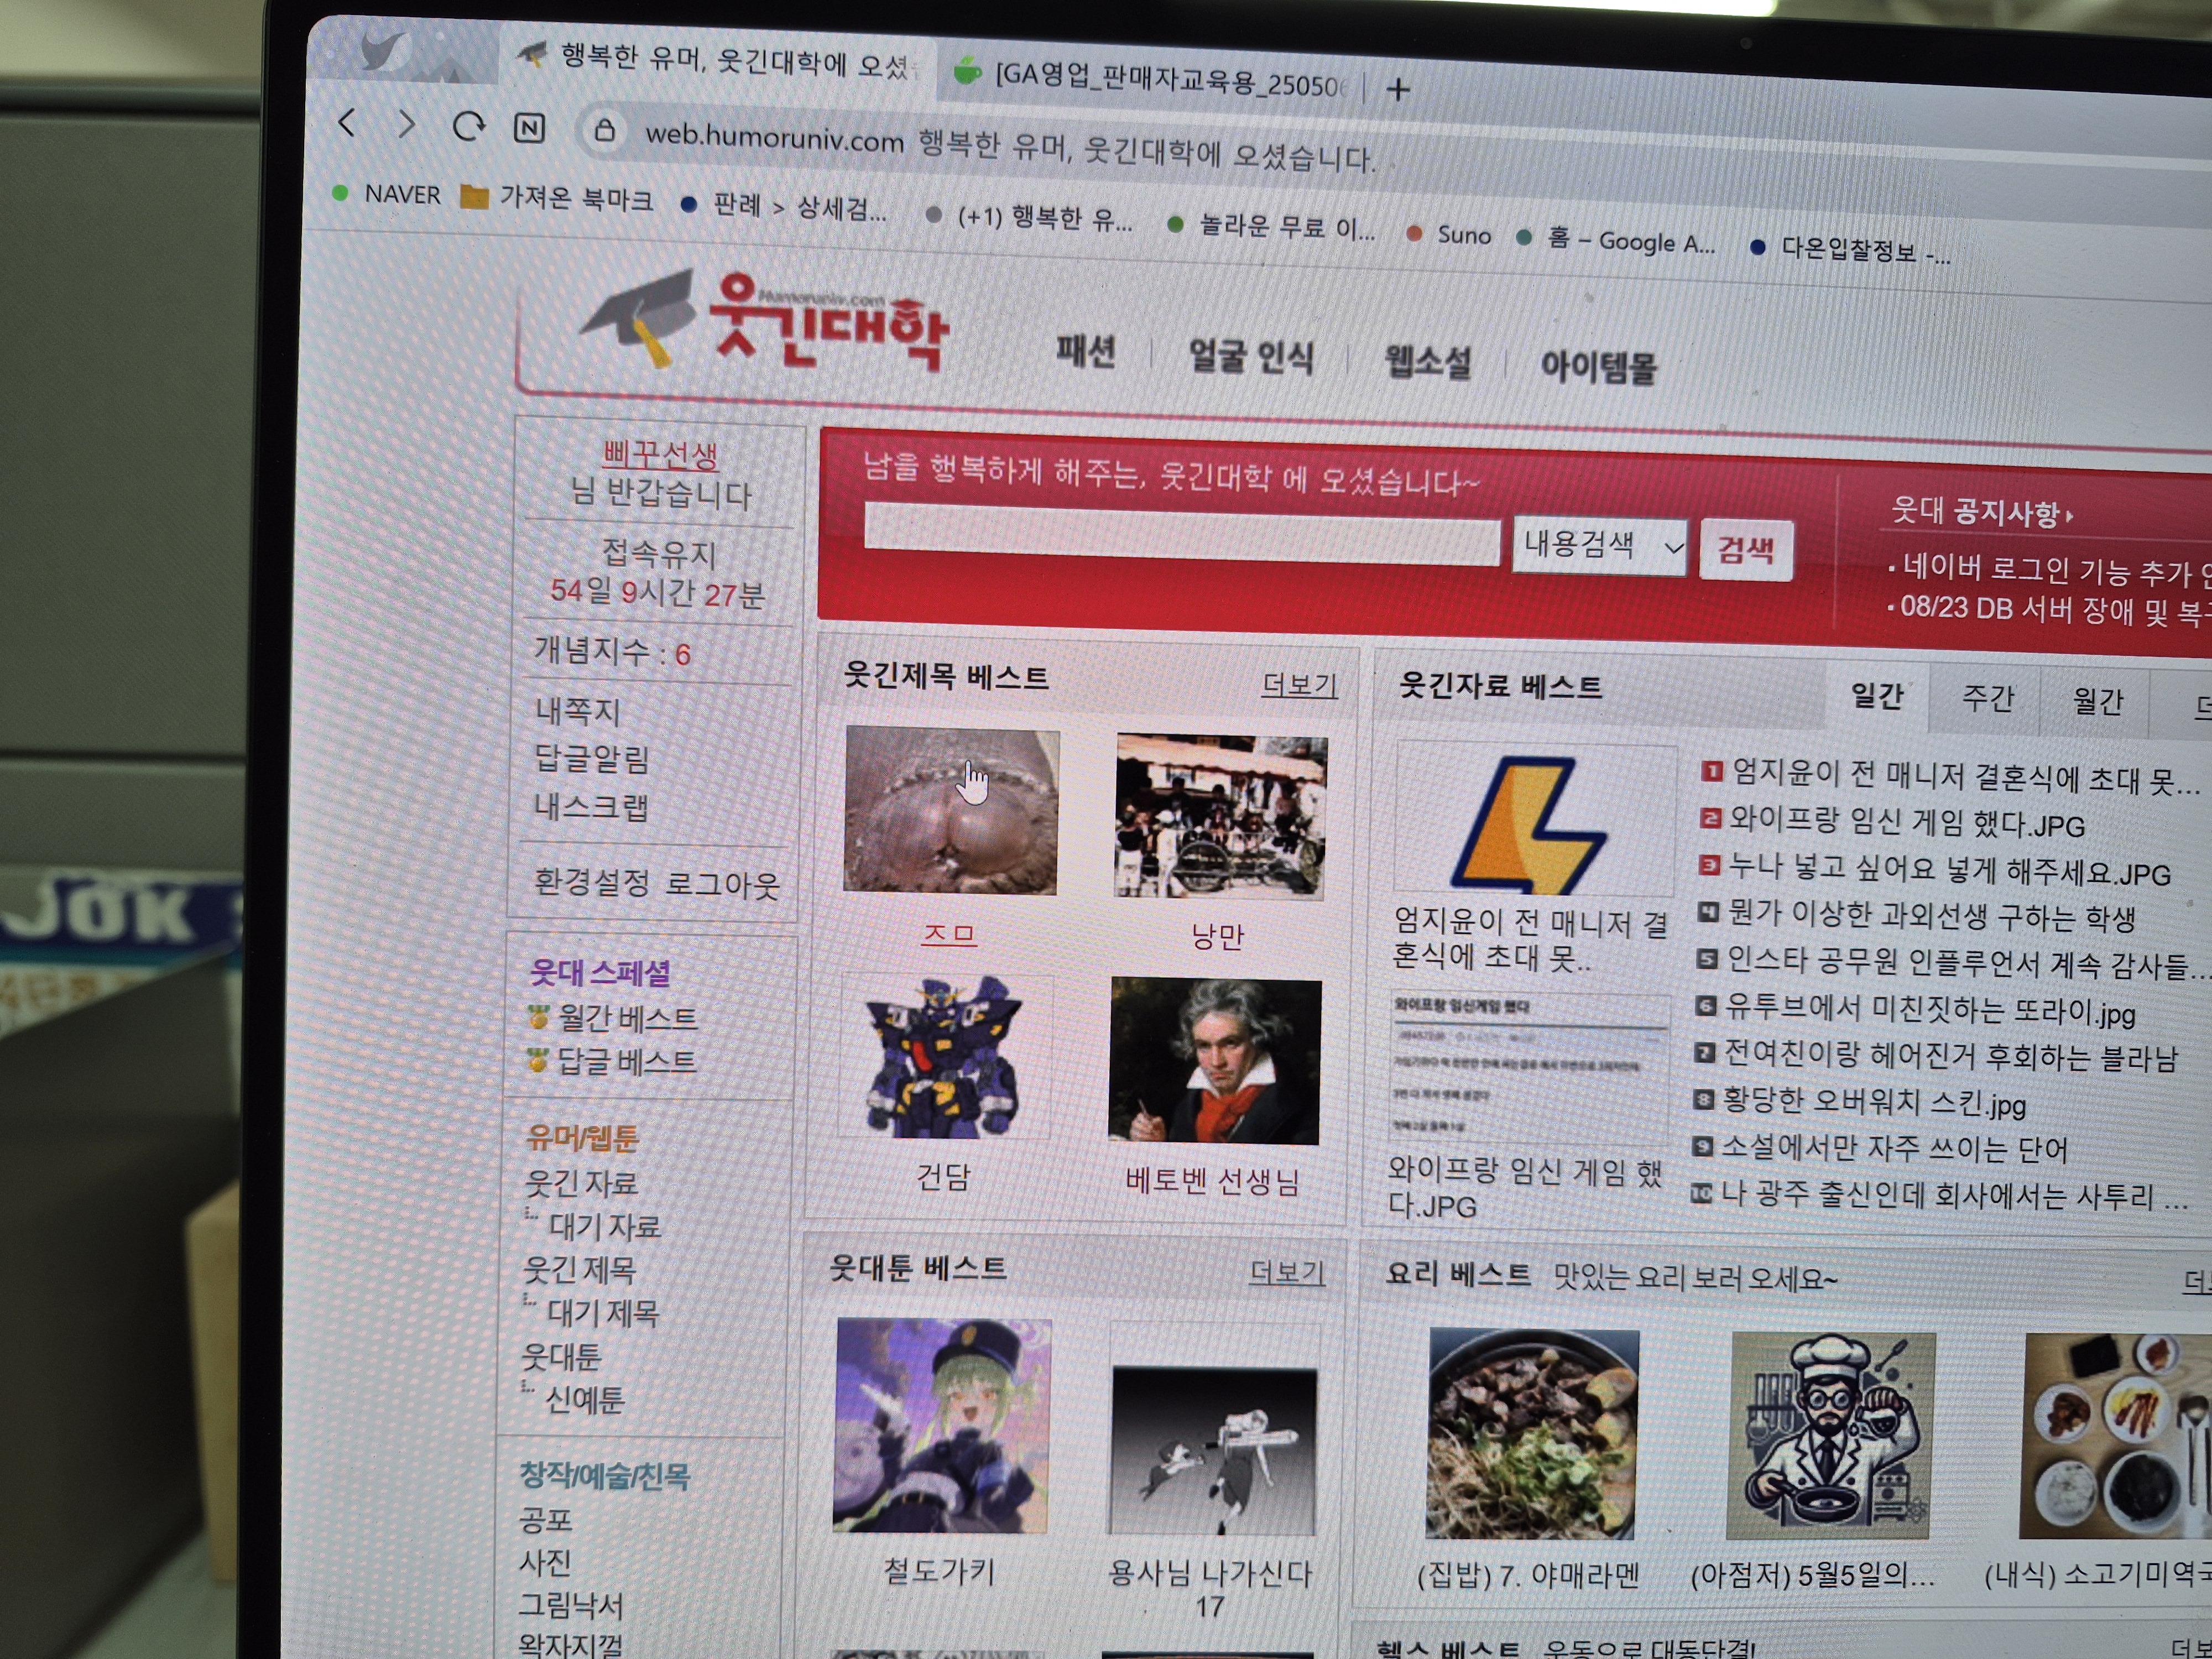Select the 주간 tab in 웃긴자료 베스트
Image resolution: width=2212 pixels, height=1659 pixels.
[x=1987, y=698]
